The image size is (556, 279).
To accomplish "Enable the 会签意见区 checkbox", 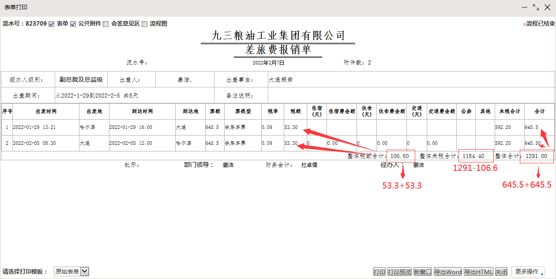I will (106, 24).
